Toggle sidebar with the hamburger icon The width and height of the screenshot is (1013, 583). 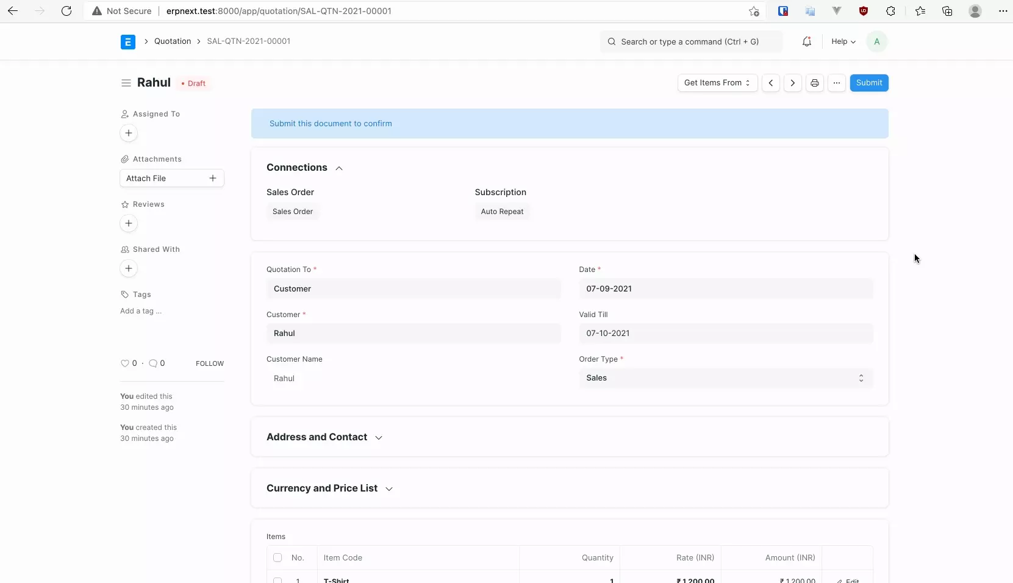126,83
